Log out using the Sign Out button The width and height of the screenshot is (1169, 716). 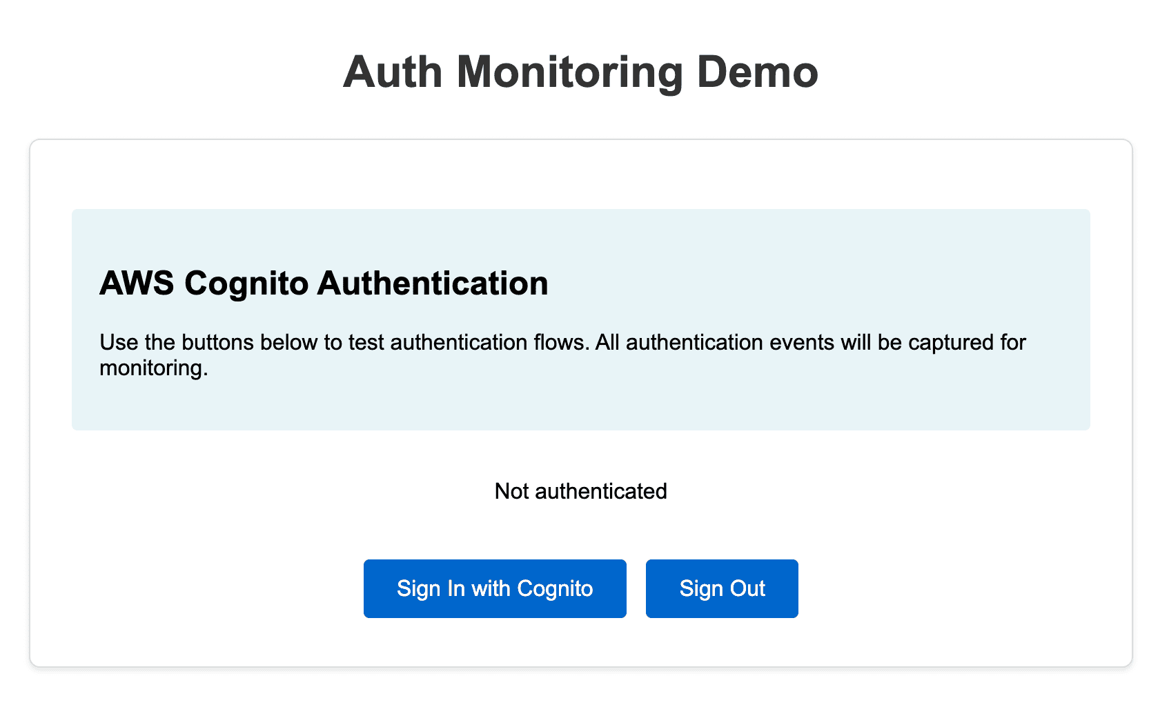point(722,588)
